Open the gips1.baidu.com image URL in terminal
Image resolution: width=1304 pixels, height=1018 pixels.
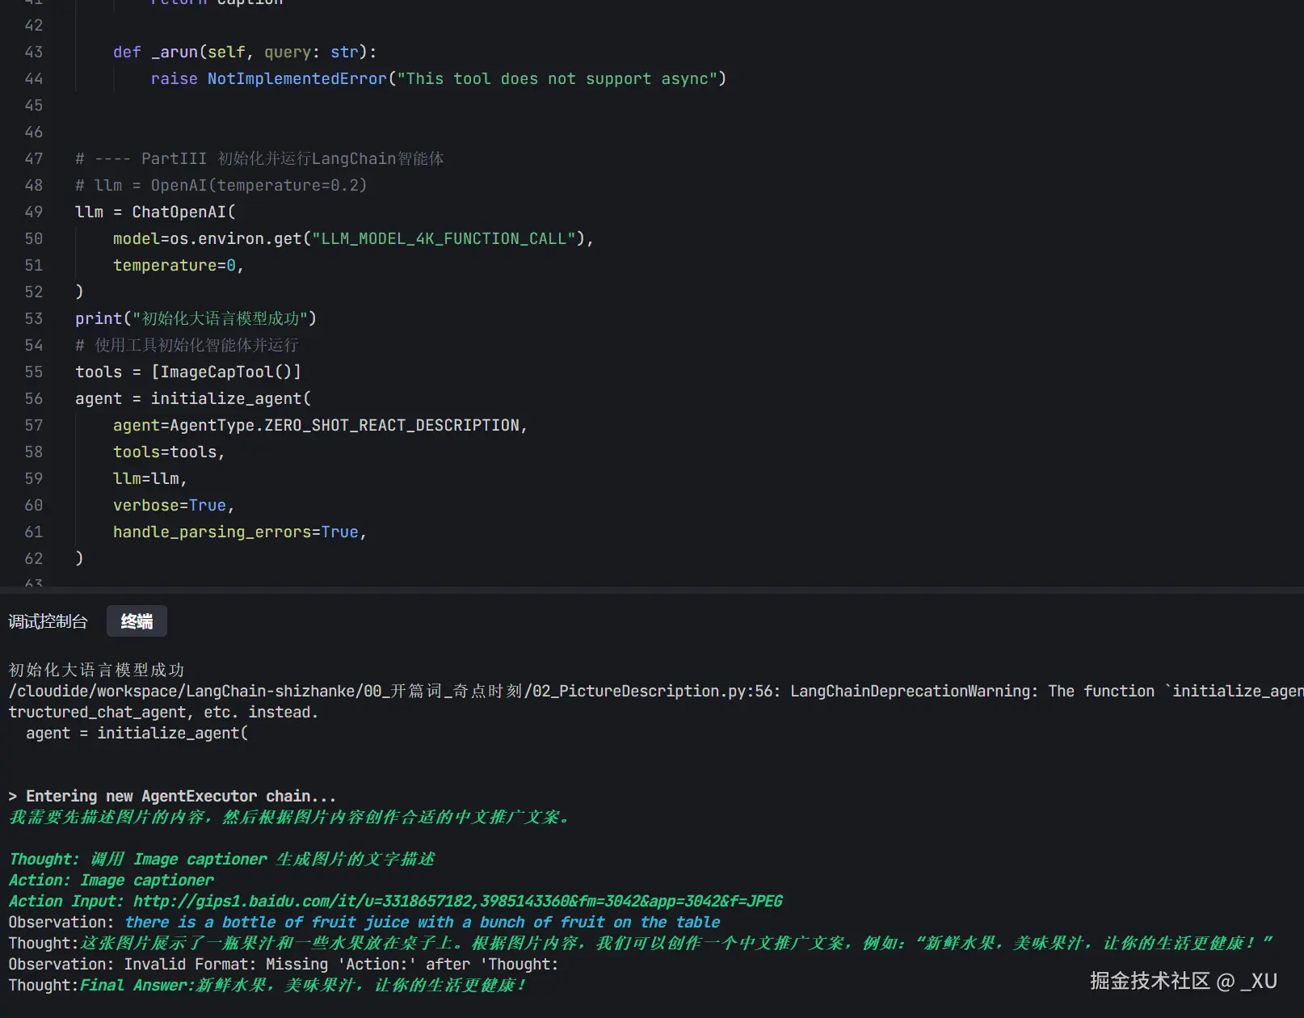click(457, 901)
